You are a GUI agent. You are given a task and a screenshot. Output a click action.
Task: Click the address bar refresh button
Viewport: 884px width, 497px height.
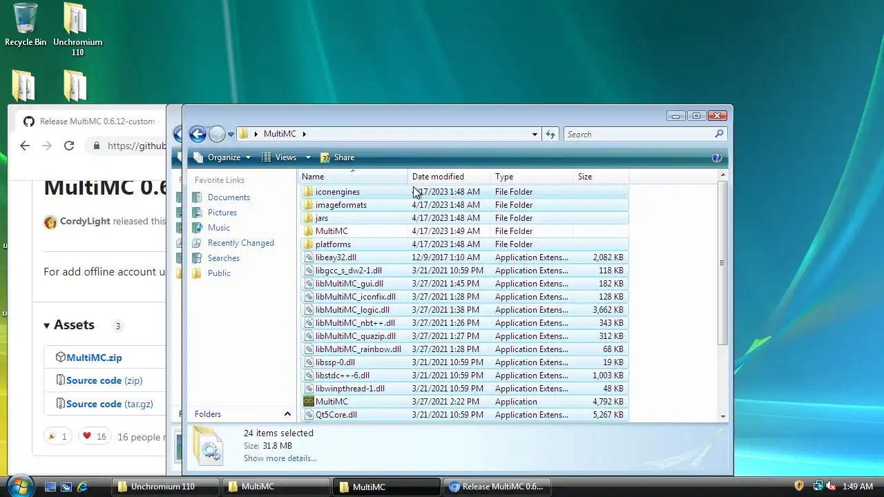click(x=550, y=135)
